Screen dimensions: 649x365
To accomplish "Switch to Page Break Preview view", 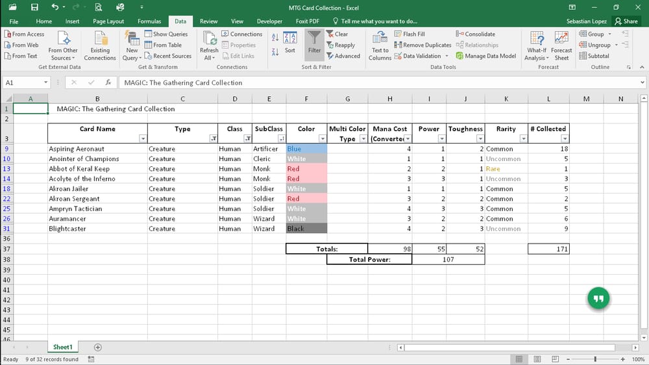I will [x=555, y=359].
